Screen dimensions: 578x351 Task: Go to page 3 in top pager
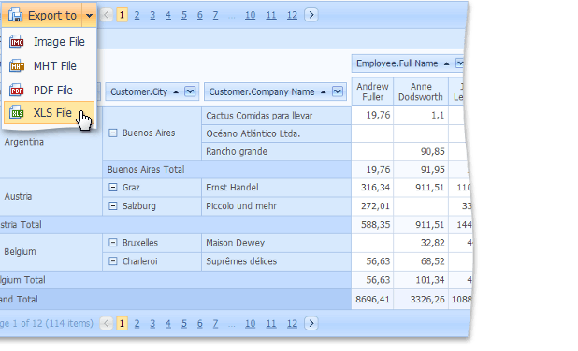[x=152, y=15]
